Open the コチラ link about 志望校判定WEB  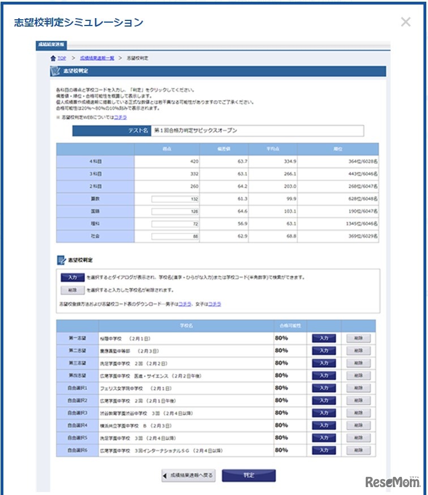pyautogui.click(x=120, y=117)
